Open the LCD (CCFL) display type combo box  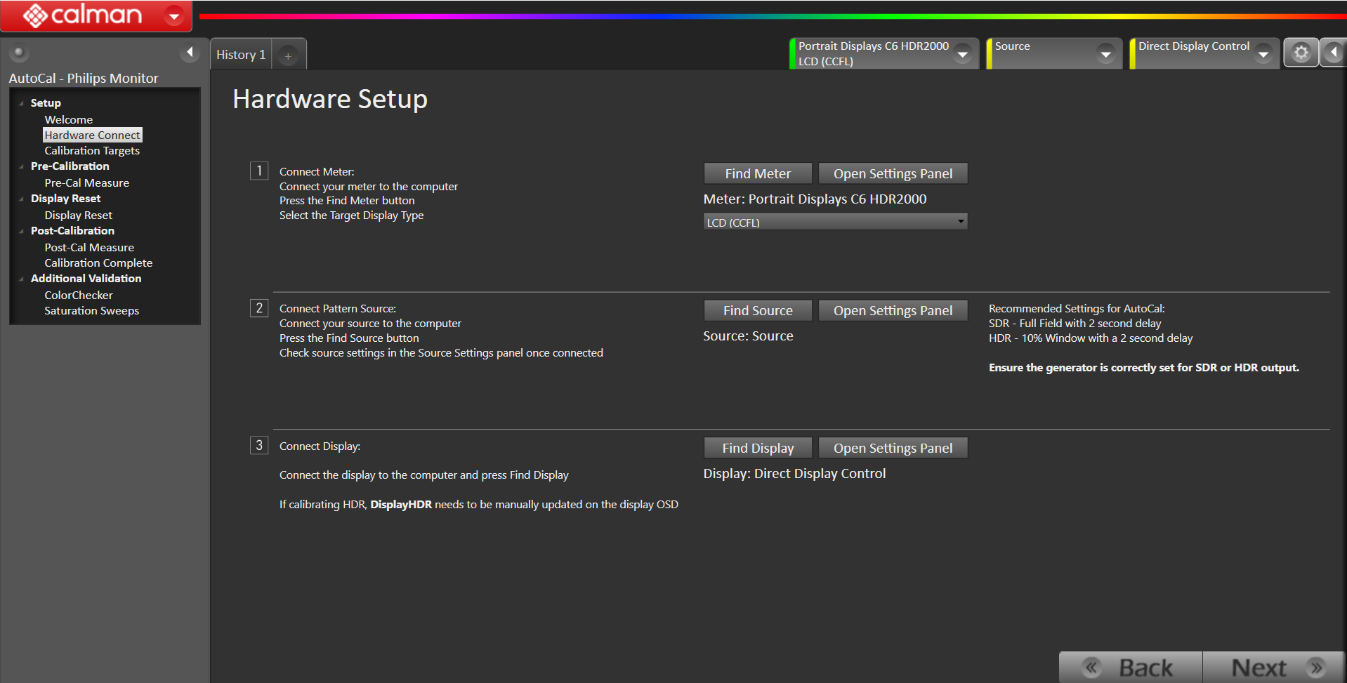click(x=835, y=222)
